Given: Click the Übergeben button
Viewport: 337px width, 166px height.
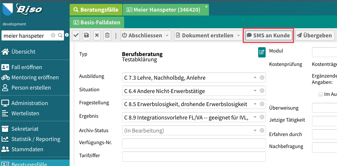Looking at the screenshot, I should [x=315, y=36].
